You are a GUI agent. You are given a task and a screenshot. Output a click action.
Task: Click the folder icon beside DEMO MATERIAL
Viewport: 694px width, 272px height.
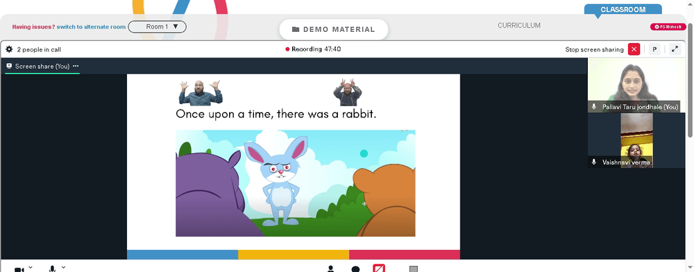coord(296,30)
